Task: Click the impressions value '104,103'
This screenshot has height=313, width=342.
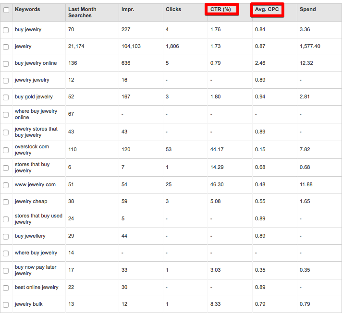Action: [131, 47]
